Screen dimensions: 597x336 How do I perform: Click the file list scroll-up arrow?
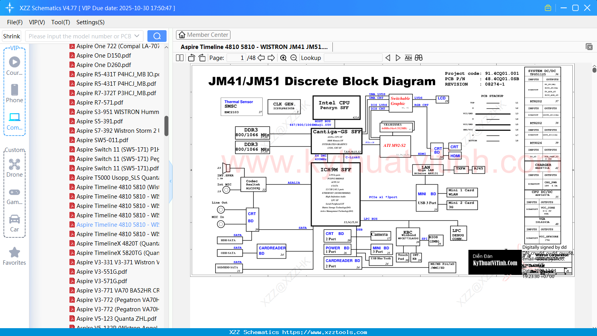click(x=166, y=47)
